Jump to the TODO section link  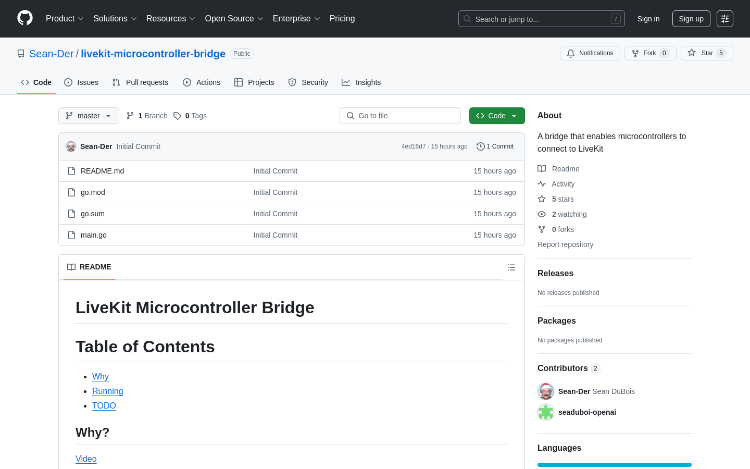coord(104,405)
